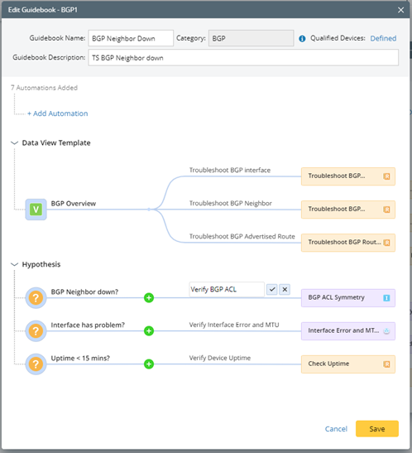Click the green plus on the Uptime row

coord(149,364)
